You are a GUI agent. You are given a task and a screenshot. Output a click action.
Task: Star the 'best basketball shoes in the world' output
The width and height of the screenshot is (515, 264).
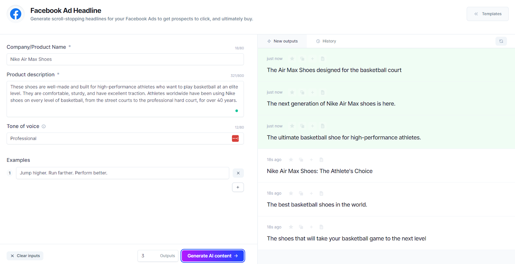[x=291, y=193]
